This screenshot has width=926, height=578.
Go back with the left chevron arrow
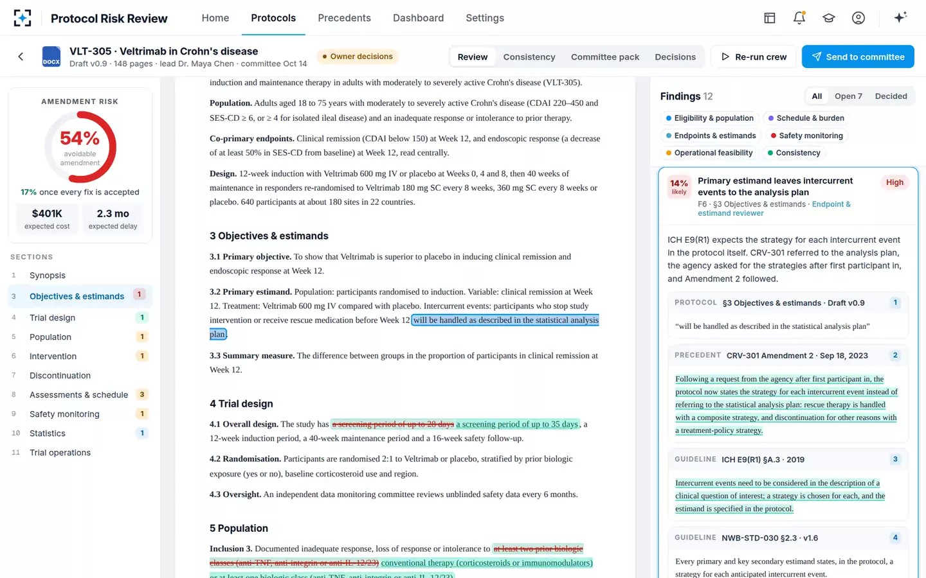click(x=21, y=57)
